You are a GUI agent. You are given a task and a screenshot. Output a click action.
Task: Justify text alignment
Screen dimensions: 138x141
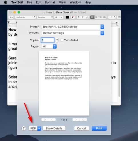104,17
